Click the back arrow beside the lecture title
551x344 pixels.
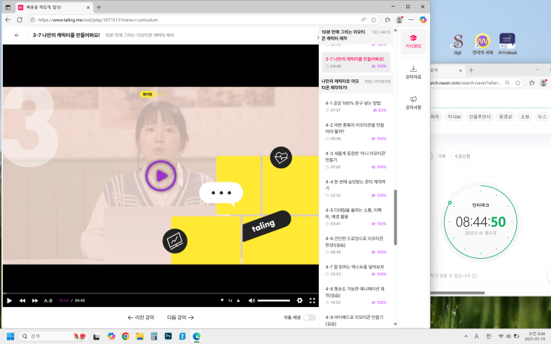[x=17, y=35]
